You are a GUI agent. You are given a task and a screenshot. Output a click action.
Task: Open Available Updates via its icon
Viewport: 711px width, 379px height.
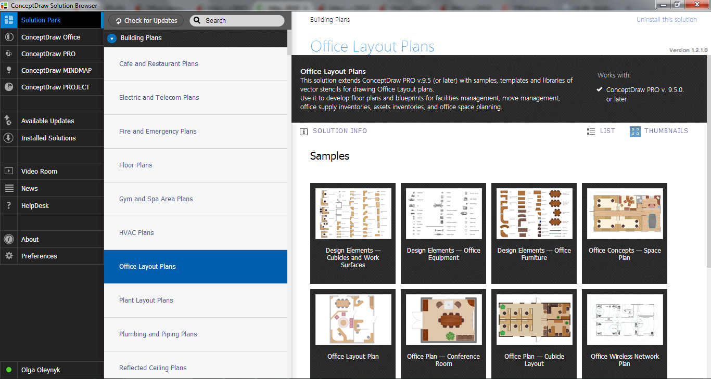(x=8, y=121)
